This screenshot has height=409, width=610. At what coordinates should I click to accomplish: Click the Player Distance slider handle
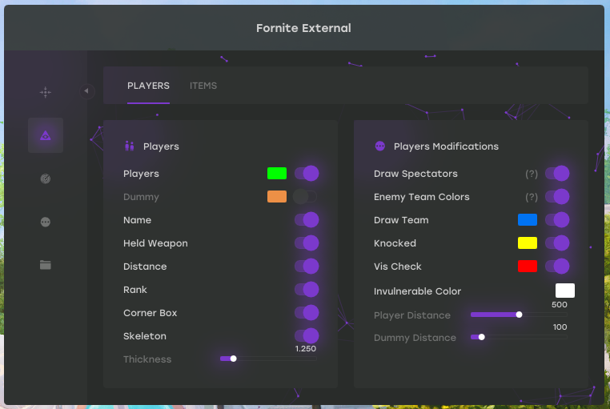pyautogui.click(x=519, y=315)
